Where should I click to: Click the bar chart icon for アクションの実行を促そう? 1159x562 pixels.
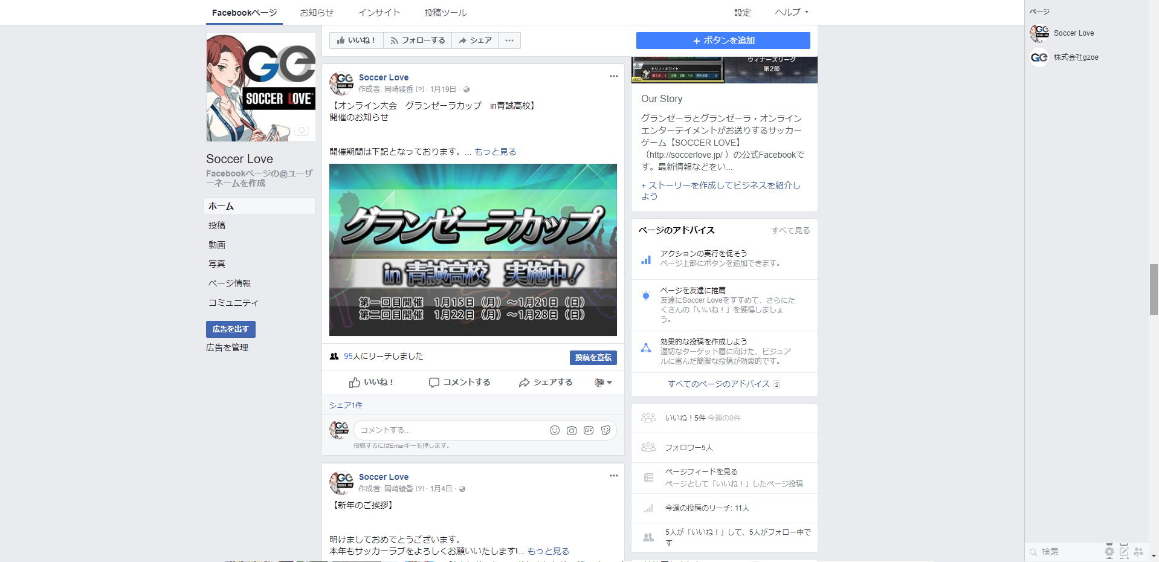[x=646, y=260]
